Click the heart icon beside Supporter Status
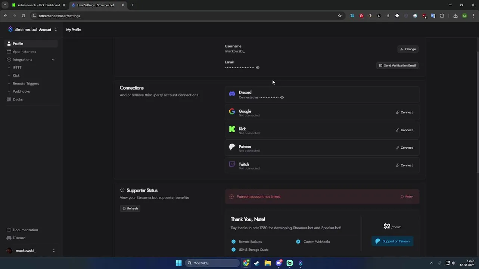The width and height of the screenshot is (479, 269). [122, 191]
